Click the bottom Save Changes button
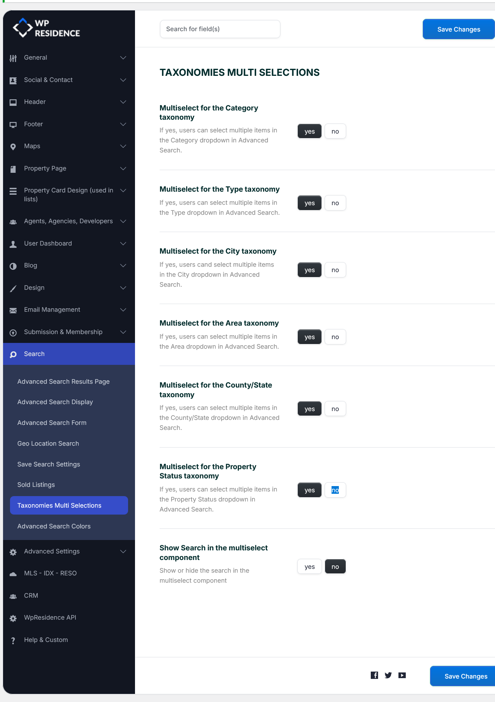 point(463,676)
